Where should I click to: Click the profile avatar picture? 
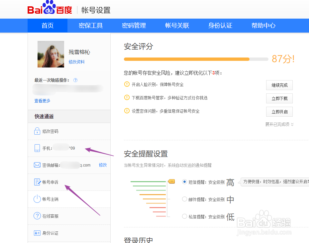pos(51,54)
